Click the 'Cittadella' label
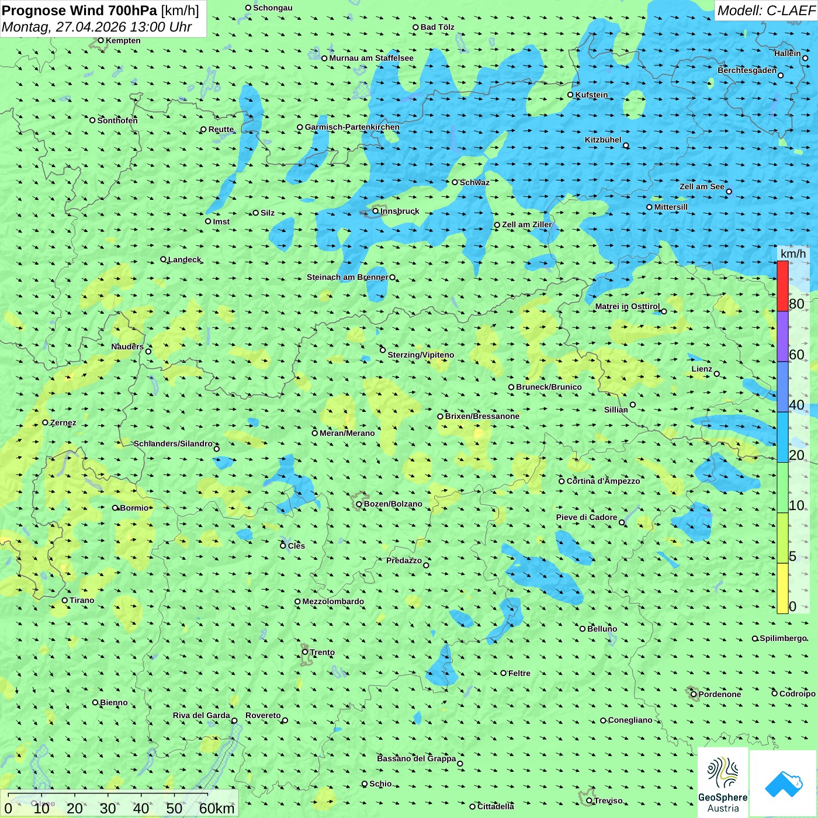 coord(495,806)
